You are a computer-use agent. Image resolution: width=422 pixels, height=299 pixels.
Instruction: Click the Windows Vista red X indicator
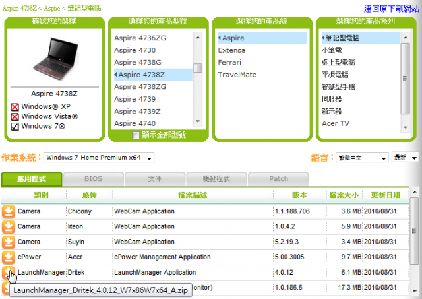[x=15, y=117]
